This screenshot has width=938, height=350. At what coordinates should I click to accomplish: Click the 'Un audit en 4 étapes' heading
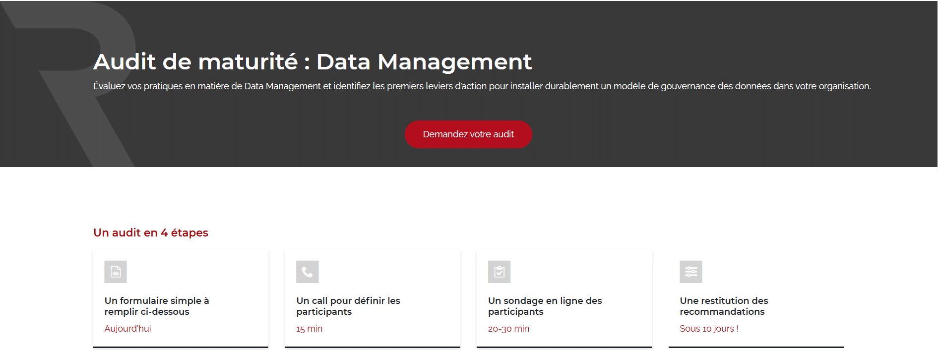pyautogui.click(x=151, y=233)
